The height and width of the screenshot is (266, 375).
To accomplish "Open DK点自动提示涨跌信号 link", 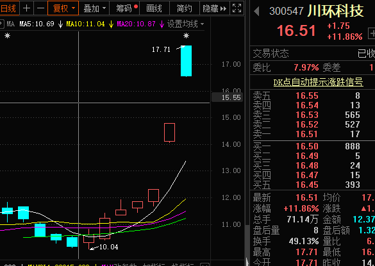I will [x=319, y=82].
